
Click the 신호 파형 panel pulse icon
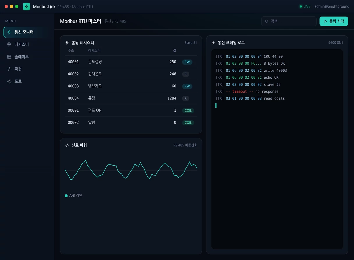67,145
